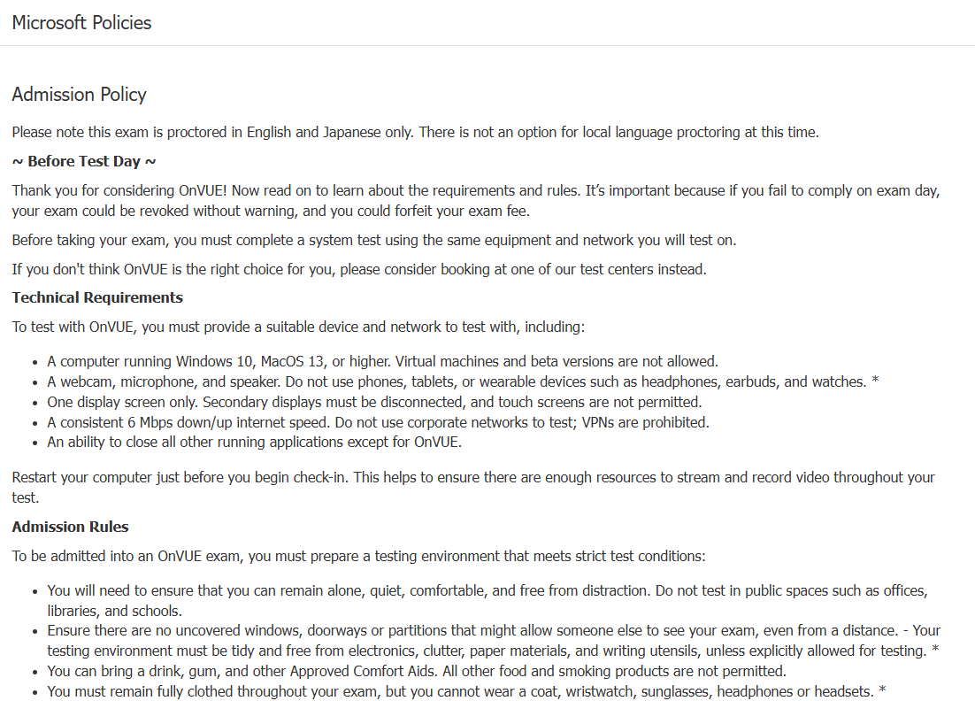Click the close all other applications bullet
The height and width of the screenshot is (701, 975).
tap(254, 443)
